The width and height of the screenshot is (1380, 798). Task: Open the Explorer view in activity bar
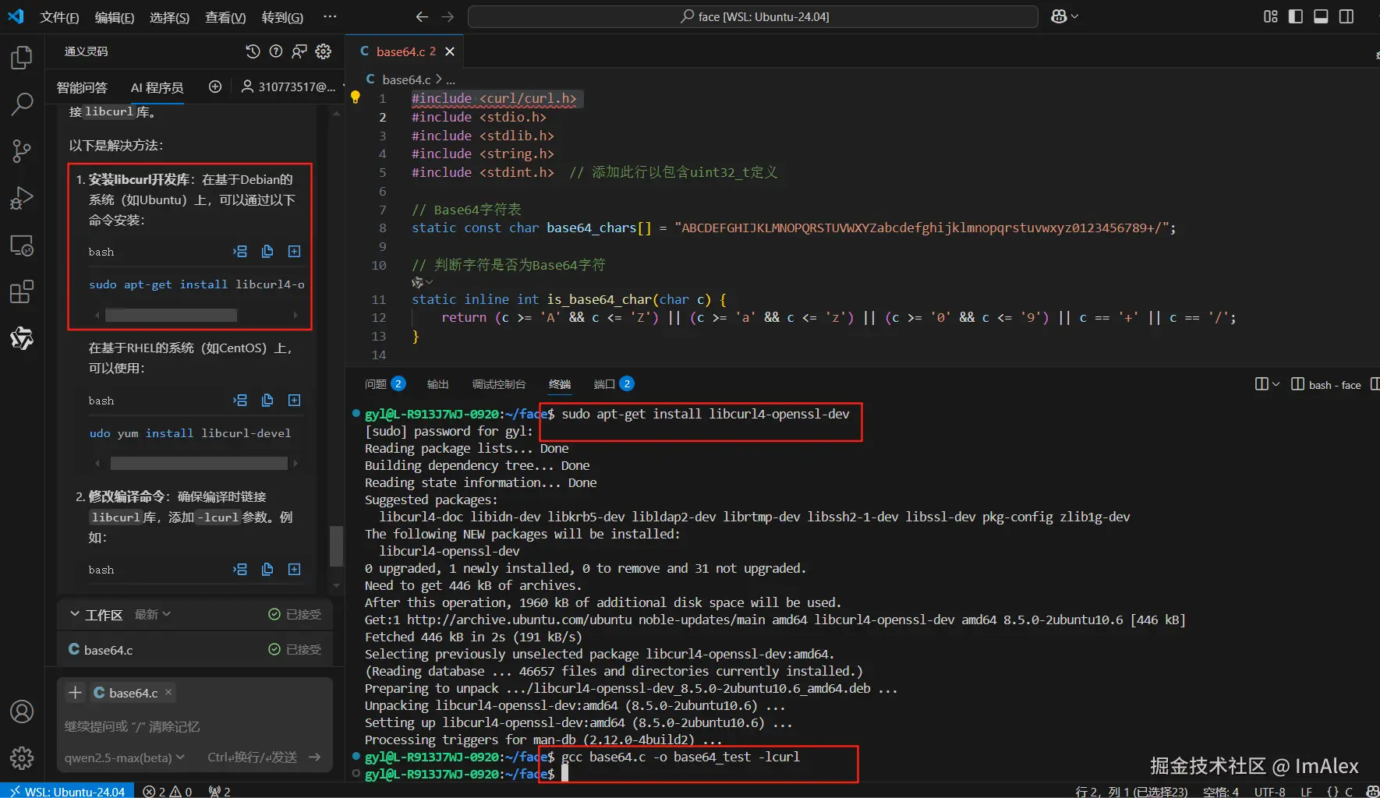pos(22,58)
